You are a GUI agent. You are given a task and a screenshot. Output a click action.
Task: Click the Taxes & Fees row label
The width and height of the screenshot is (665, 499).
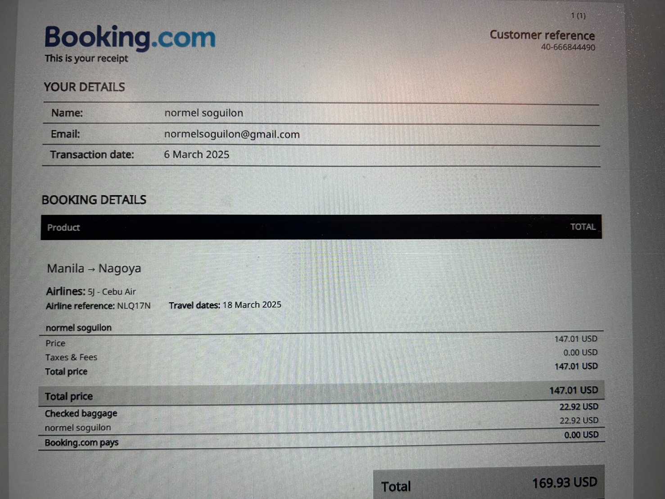(71, 358)
